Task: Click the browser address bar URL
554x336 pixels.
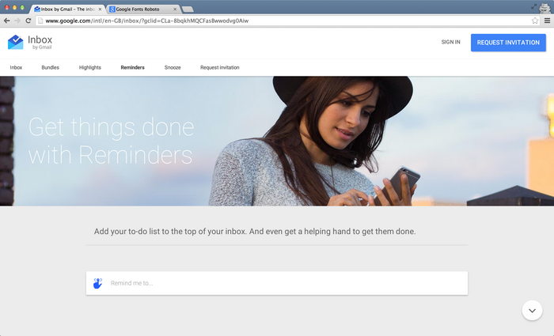Action: click(147, 21)
